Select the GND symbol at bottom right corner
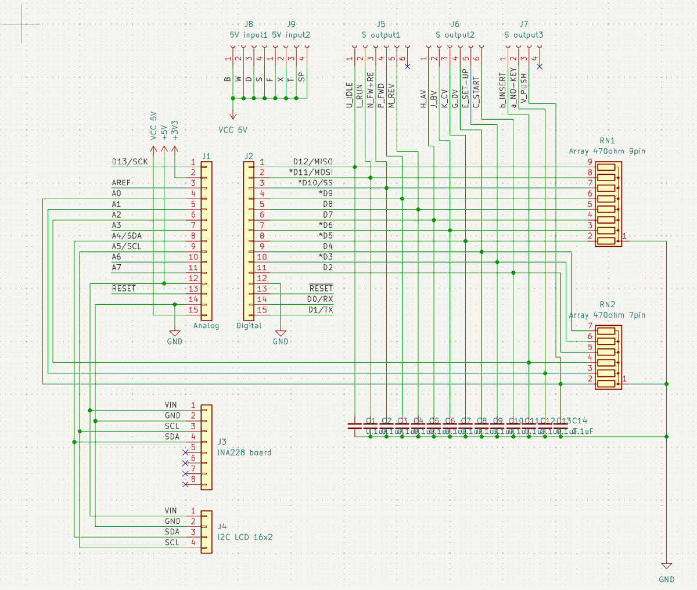This screenshot has width=697, height=590. click(666, 566)
